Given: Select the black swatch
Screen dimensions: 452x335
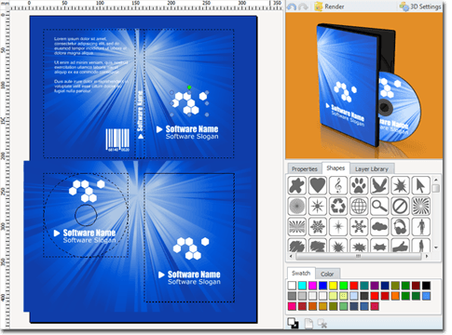Looking at the screenshot, I should 426,286.
